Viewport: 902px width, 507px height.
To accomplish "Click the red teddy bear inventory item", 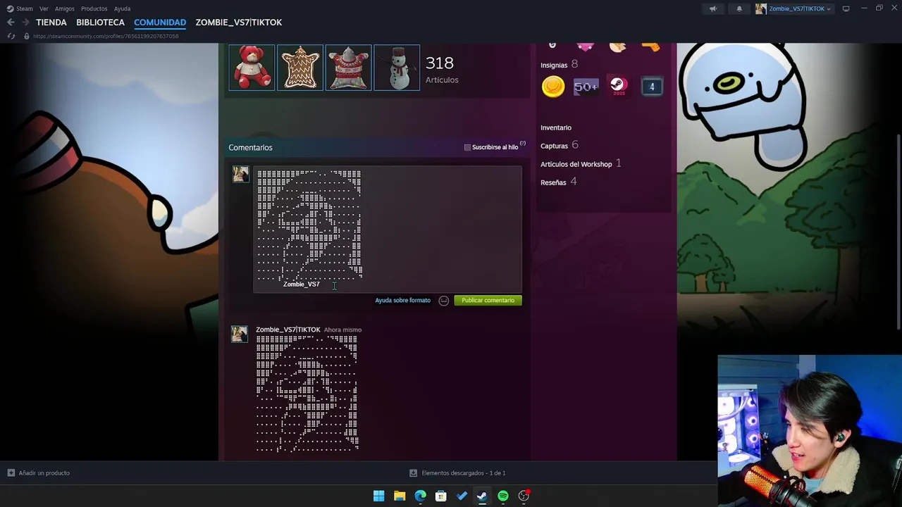I will point(252,68).
